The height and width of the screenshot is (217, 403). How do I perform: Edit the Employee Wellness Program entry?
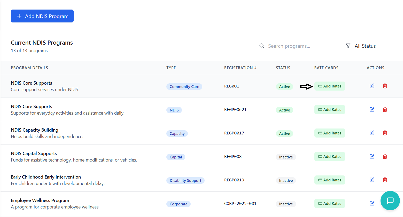click(x=372, y=203)
